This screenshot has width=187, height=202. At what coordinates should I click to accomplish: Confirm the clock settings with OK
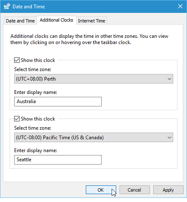coord(101,190)
